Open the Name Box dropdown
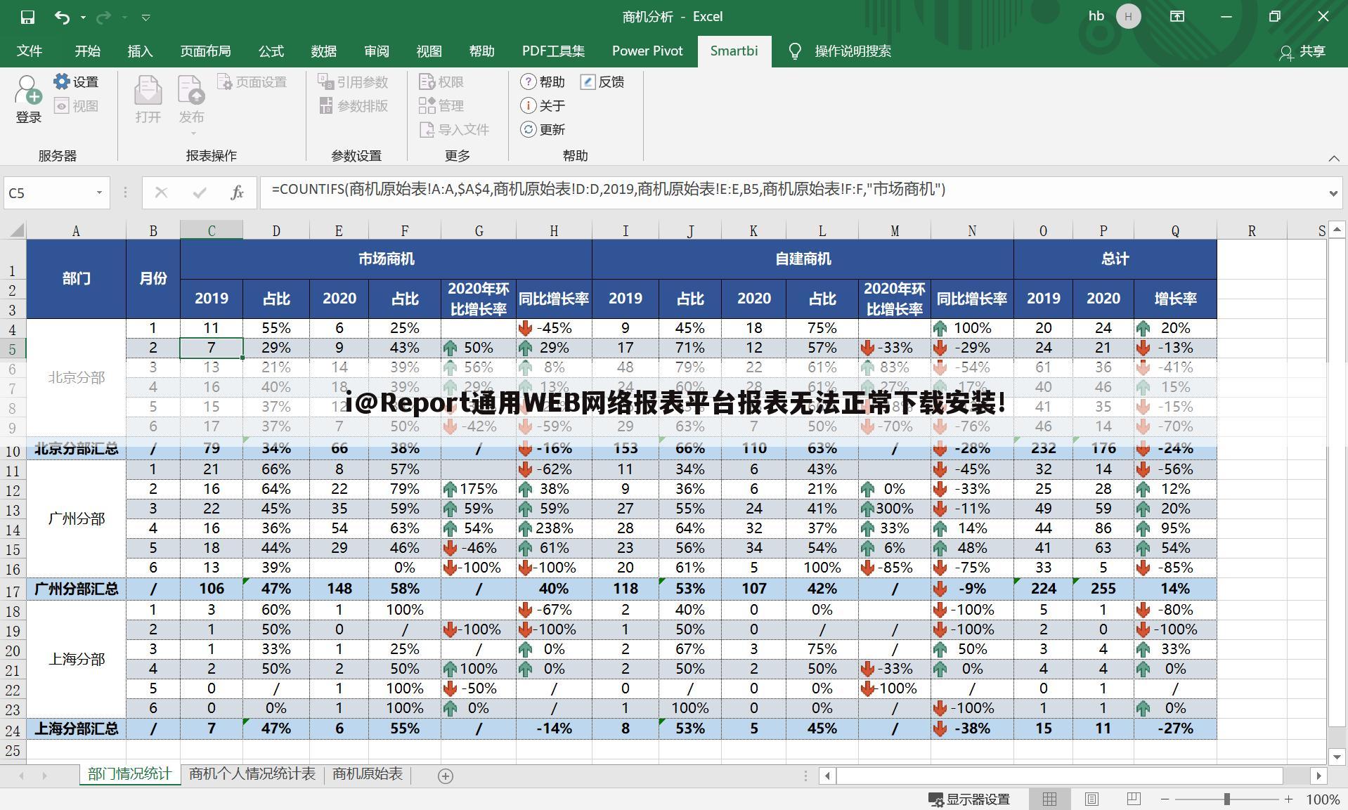The height and width of the screenshot is (810, 1348). pyautogui.click(x=98, y=192)
